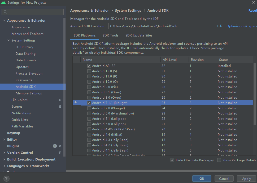
Task: Click the SDK platforms table vertical scrollbar
Action: pyautogui.click(x=255, y=94)
